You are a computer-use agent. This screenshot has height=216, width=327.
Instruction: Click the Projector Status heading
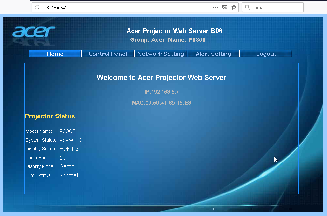(50, 116)
